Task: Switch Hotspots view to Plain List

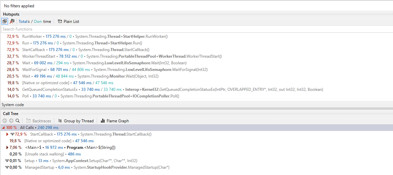Action: tap(68, 22)
